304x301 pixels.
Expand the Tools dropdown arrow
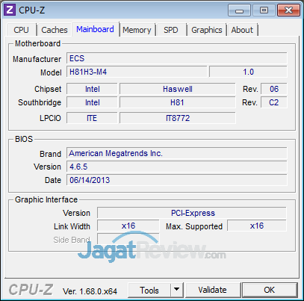point(177,290)
